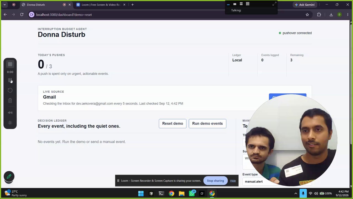
Task: Bookmark this page with the star icon
Action: (307, 15)
